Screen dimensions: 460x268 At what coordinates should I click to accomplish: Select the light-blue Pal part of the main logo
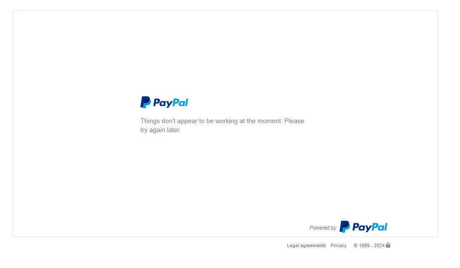(180, 102)
